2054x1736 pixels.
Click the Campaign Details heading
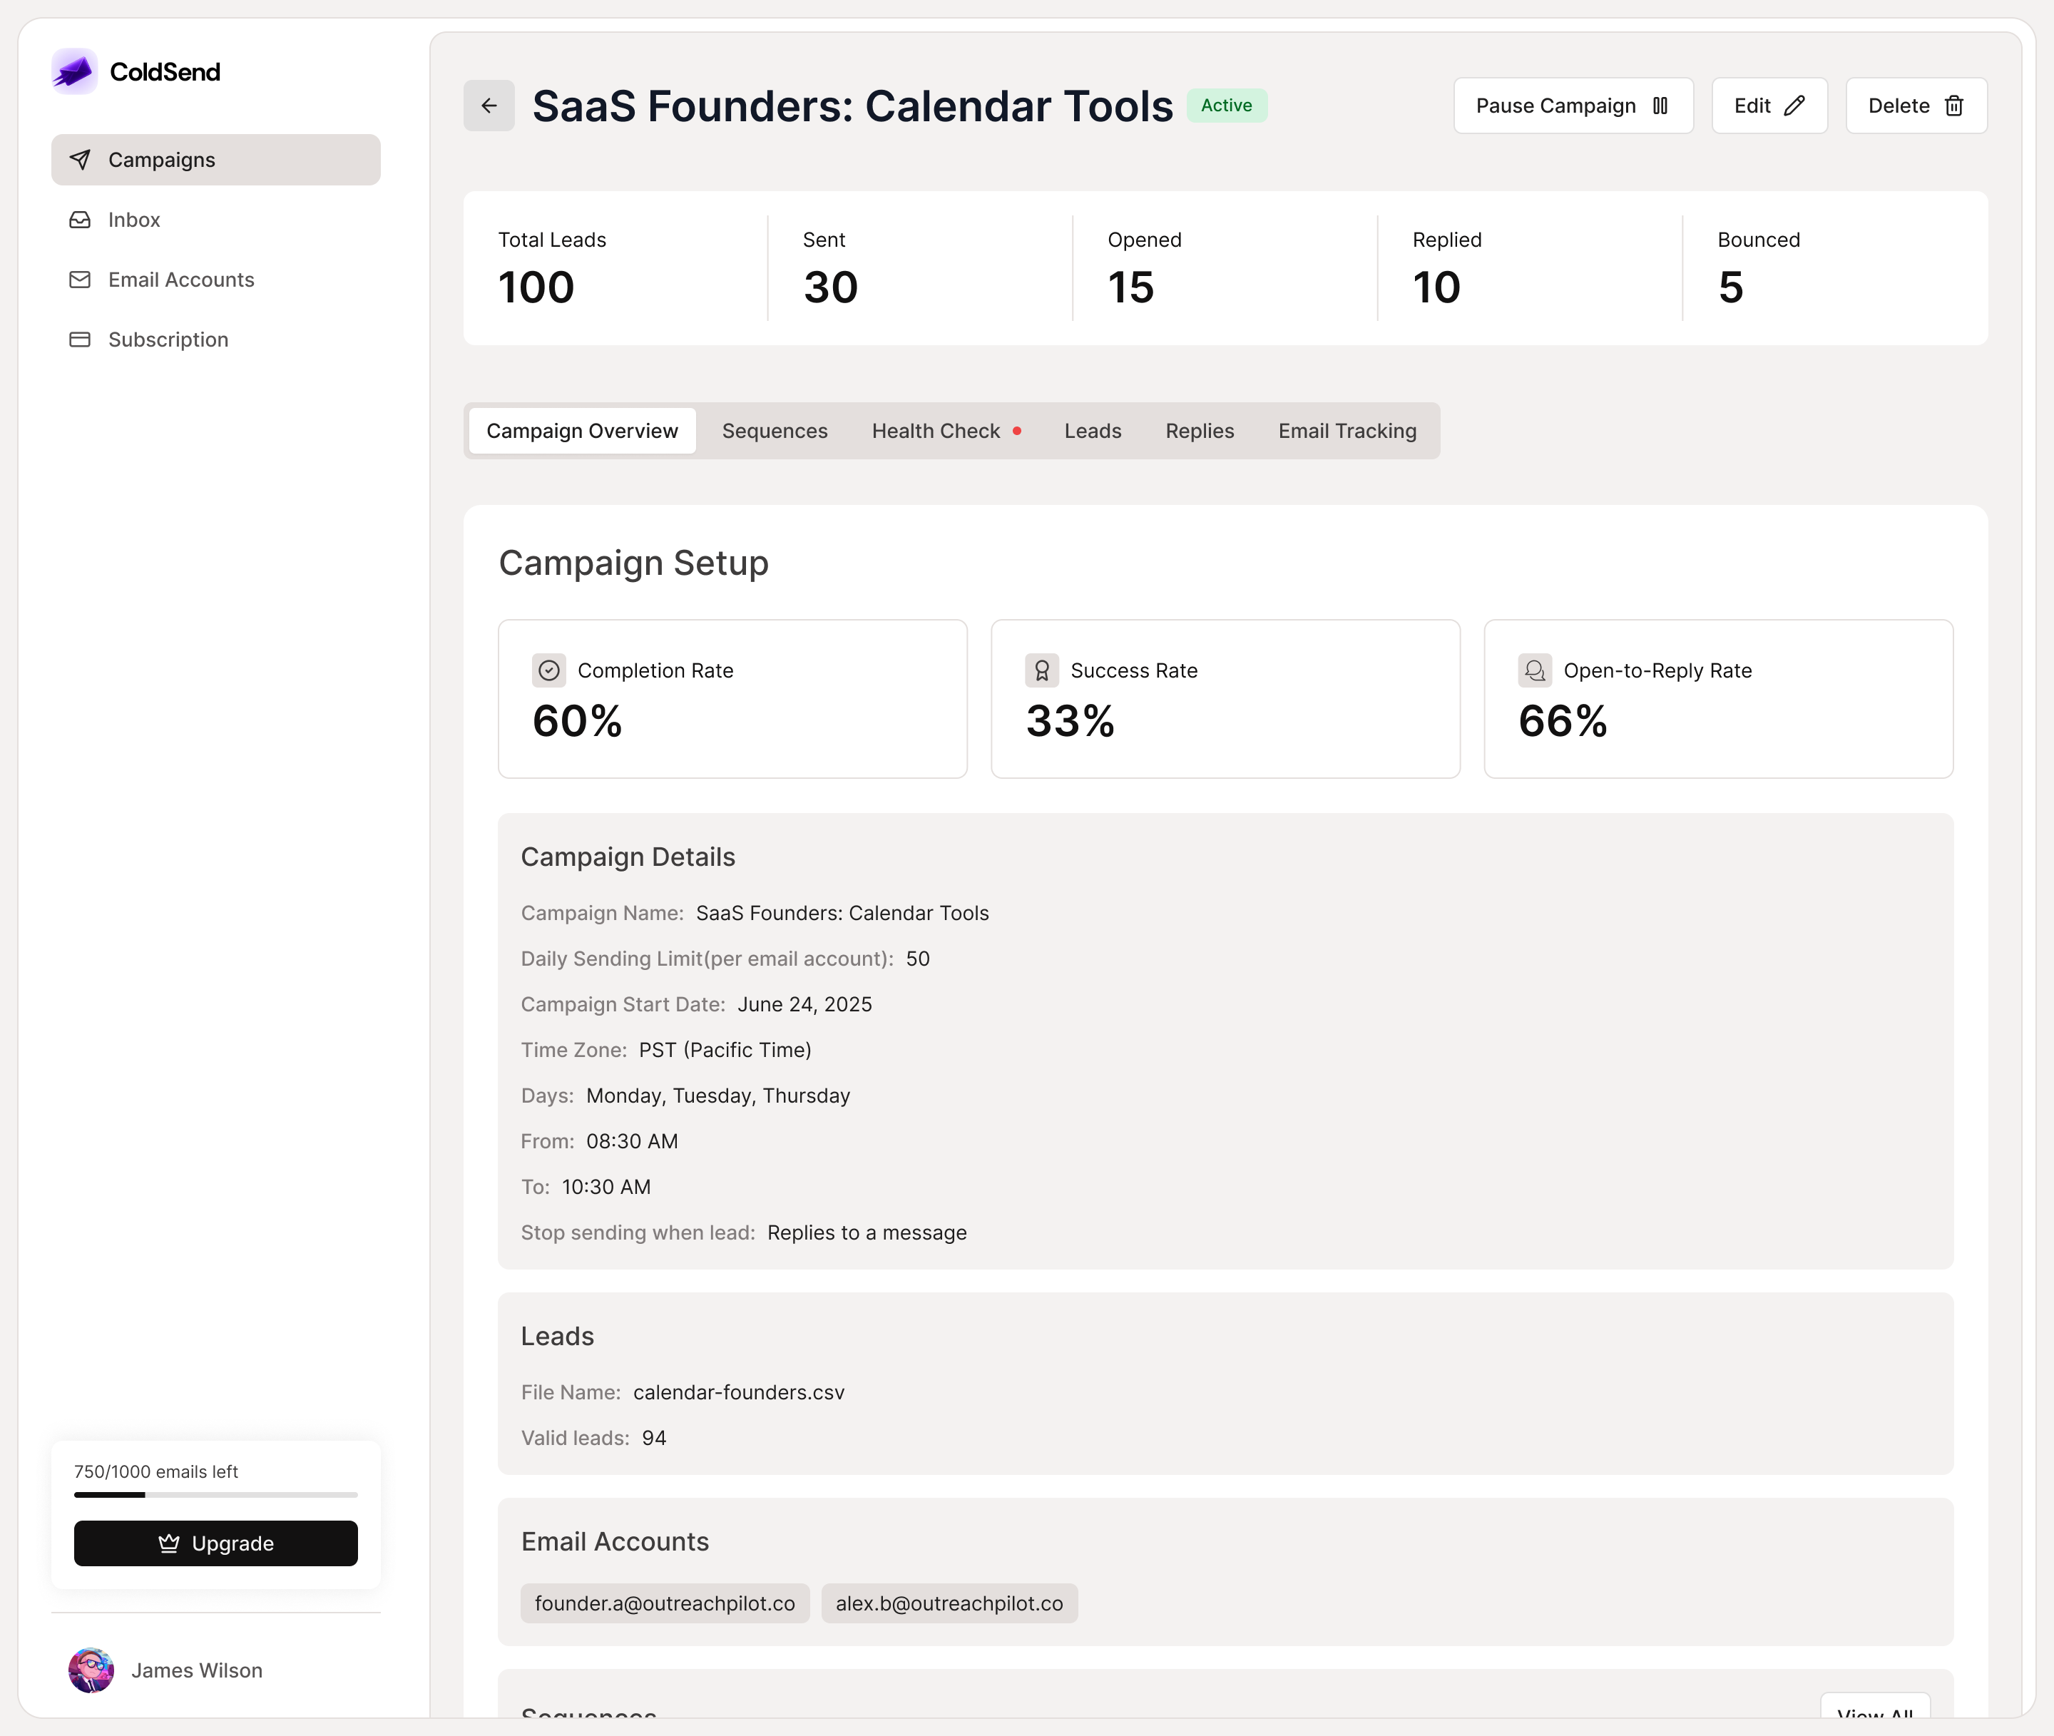click(628, 857)
